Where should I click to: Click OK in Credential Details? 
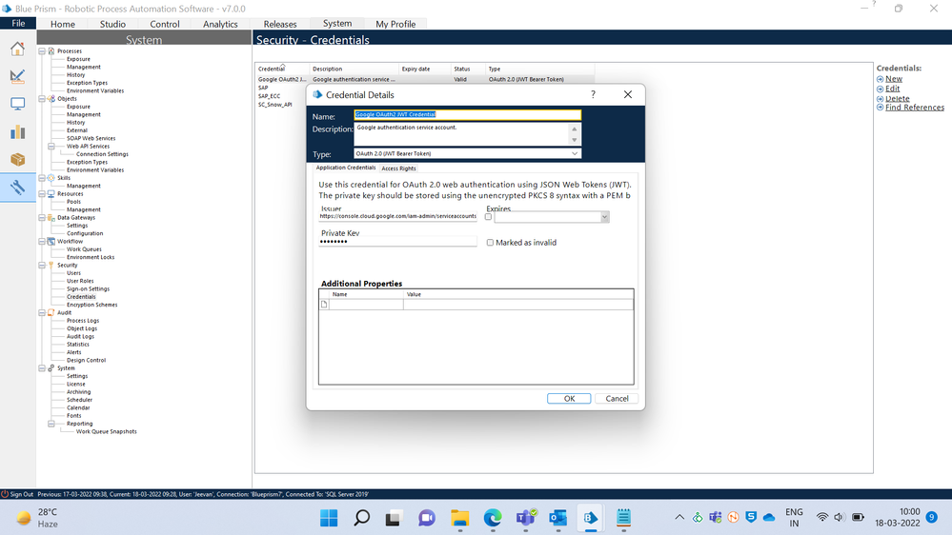569,399
